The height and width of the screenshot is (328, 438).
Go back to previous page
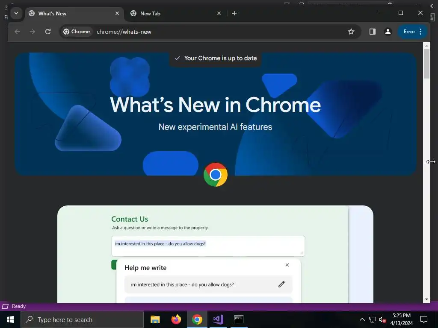click(x=17, y=32)
